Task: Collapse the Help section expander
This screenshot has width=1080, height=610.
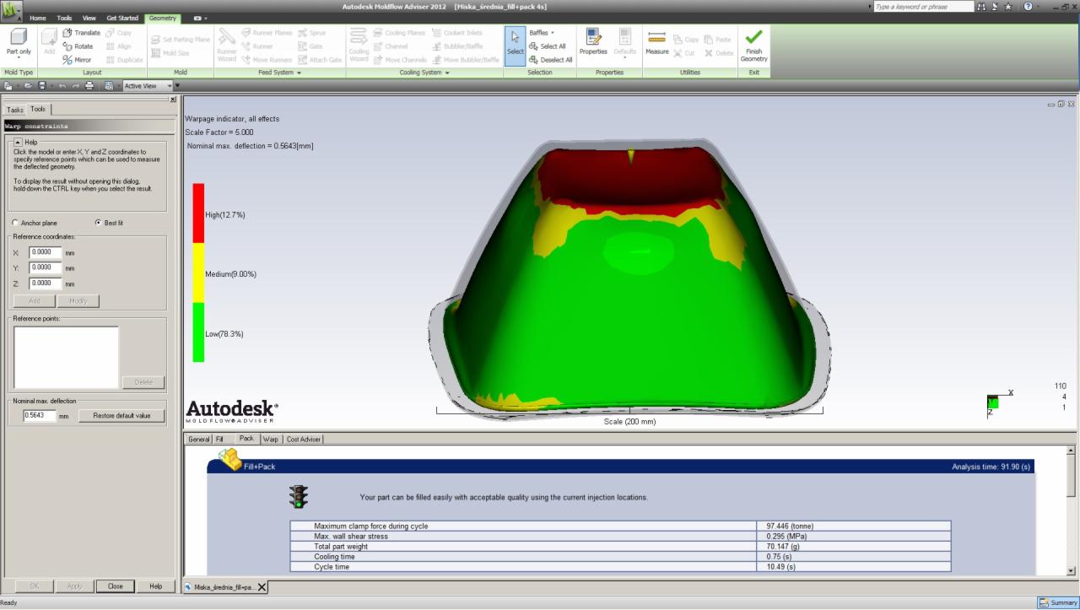Action: click(17, 143)
